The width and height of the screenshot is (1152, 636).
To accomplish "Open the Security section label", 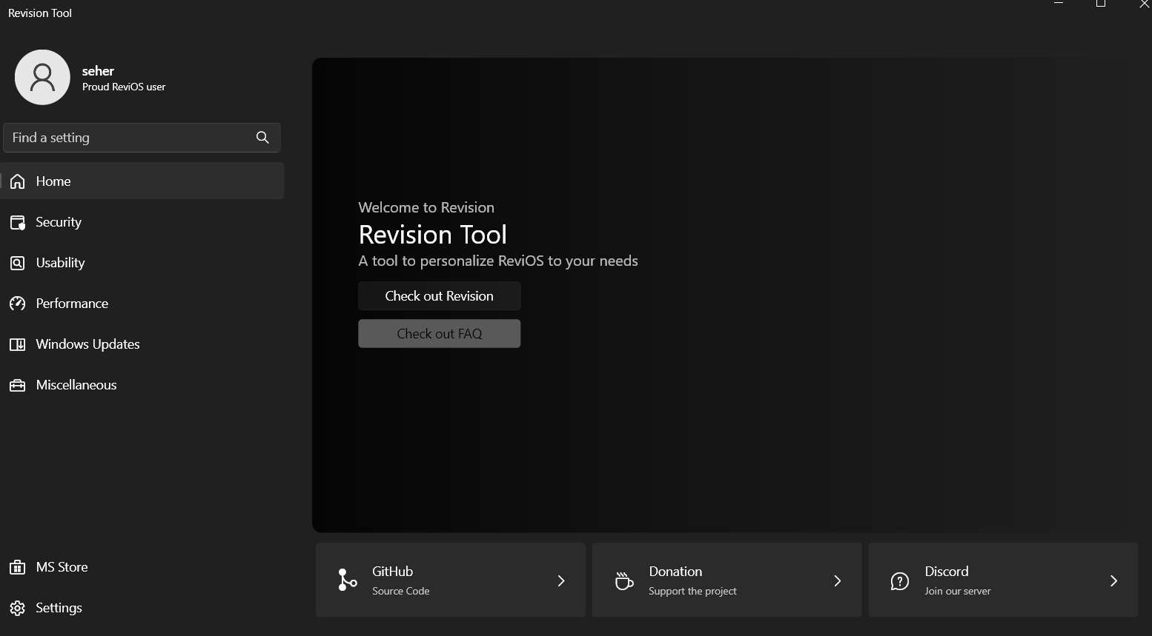I will click(x=59, y=222).
